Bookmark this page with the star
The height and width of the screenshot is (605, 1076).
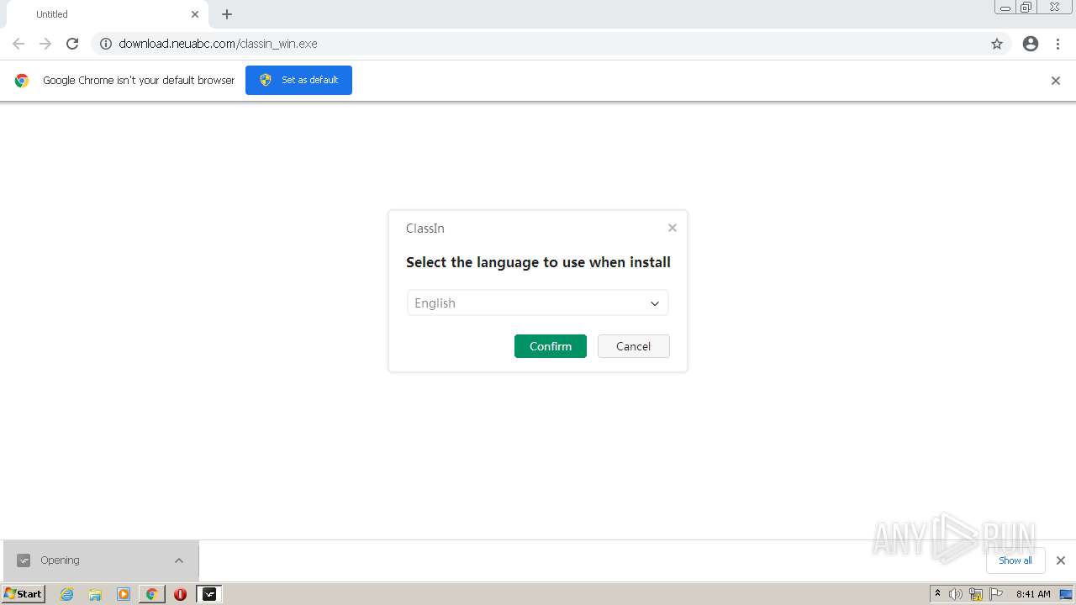tap(997, 44)
